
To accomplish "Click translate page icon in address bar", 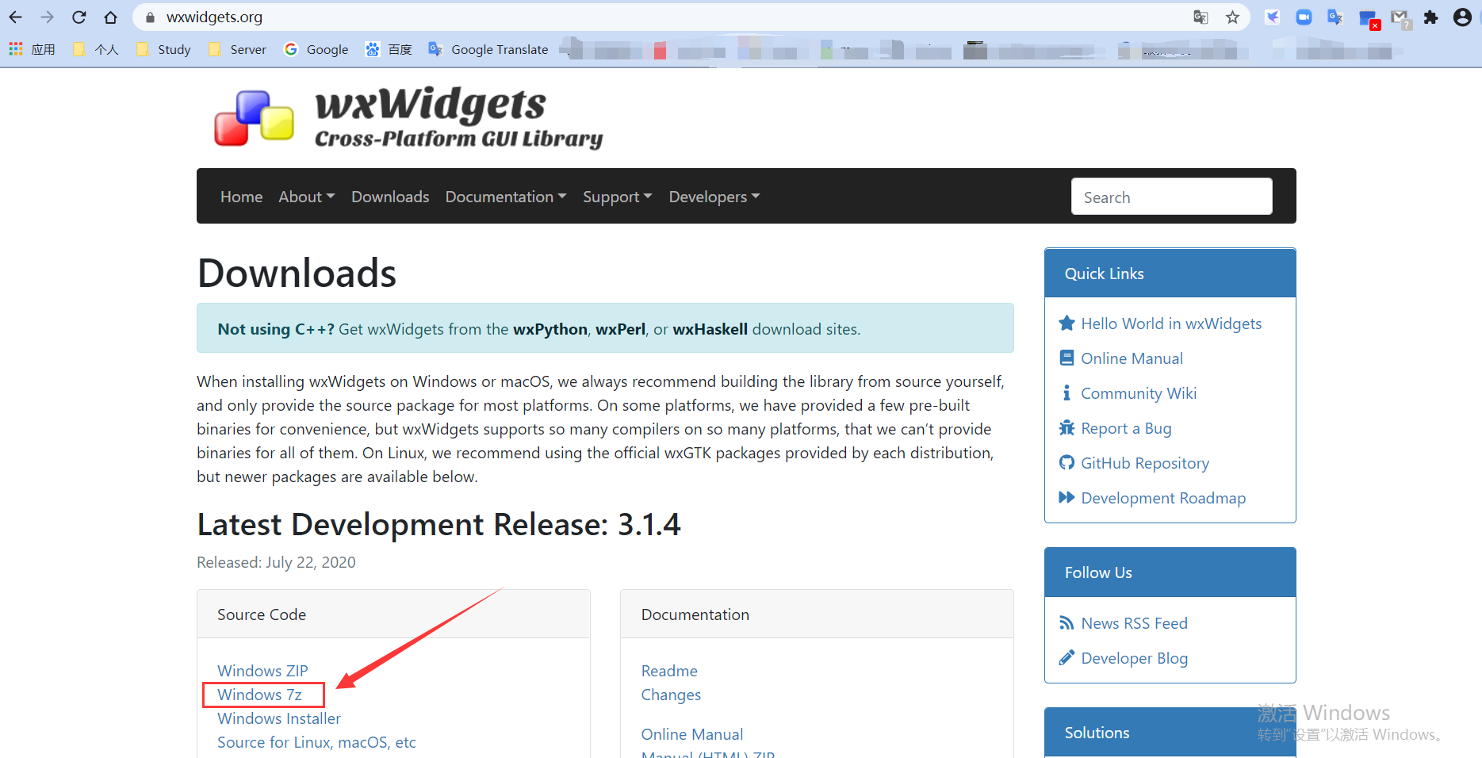I will (x=1201, y=17).
